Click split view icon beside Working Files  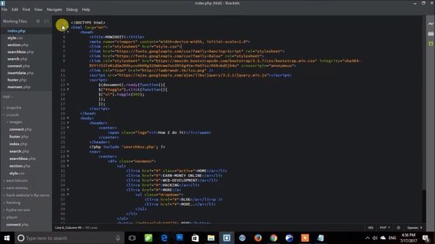(x=46, y=21)
